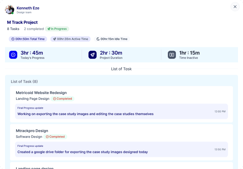Open the Metricoid Website Redesign task
The image size is (243, 169).
(41, 93)
